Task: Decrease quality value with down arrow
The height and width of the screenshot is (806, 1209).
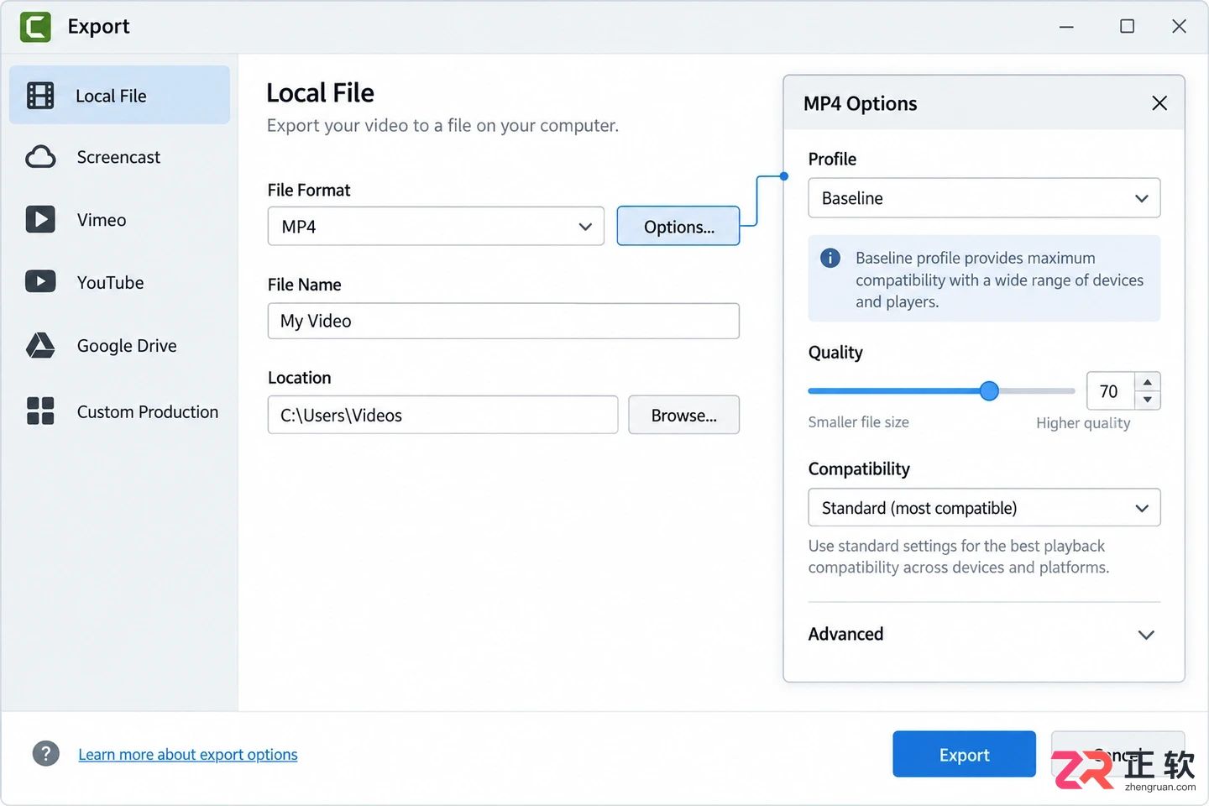Action: click(1148, 400)
